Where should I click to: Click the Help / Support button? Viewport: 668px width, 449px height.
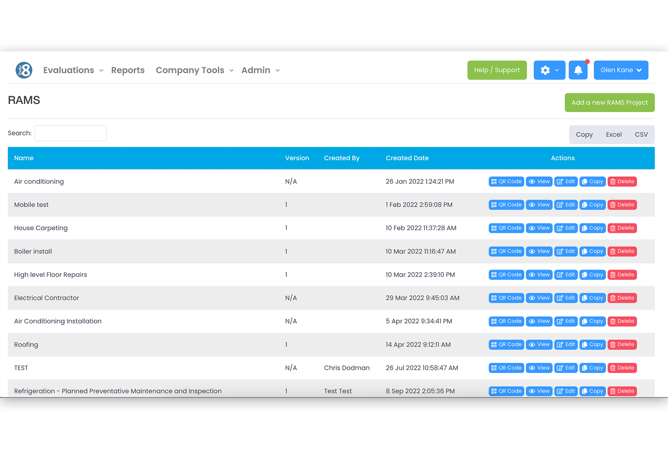pyautogui.click(x=497, y=70)
